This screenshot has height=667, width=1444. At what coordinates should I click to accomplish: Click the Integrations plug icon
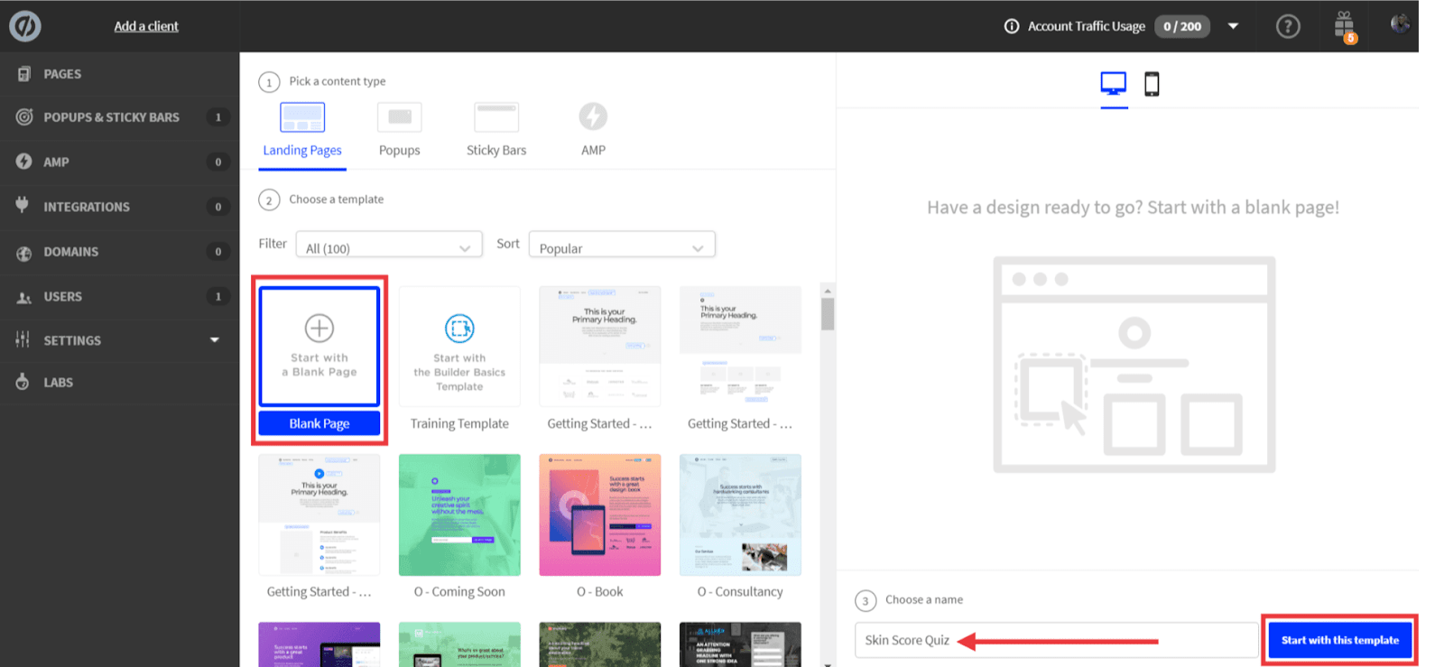[x=23, y=205]
